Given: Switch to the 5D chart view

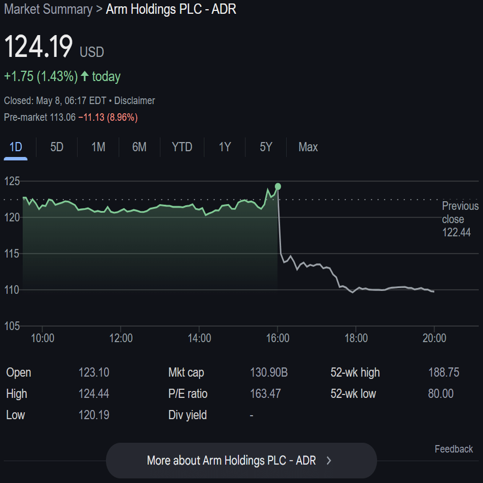Looking at the screenshot, I should (x=56, y=147).
